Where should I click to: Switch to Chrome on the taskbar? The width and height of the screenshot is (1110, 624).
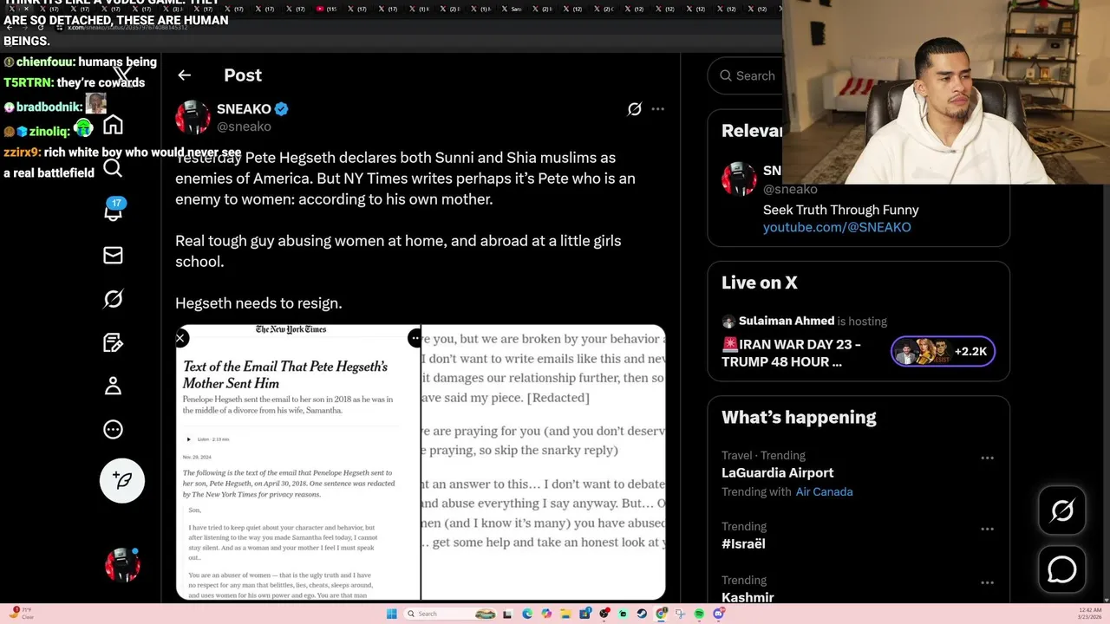tap(661, 614)
